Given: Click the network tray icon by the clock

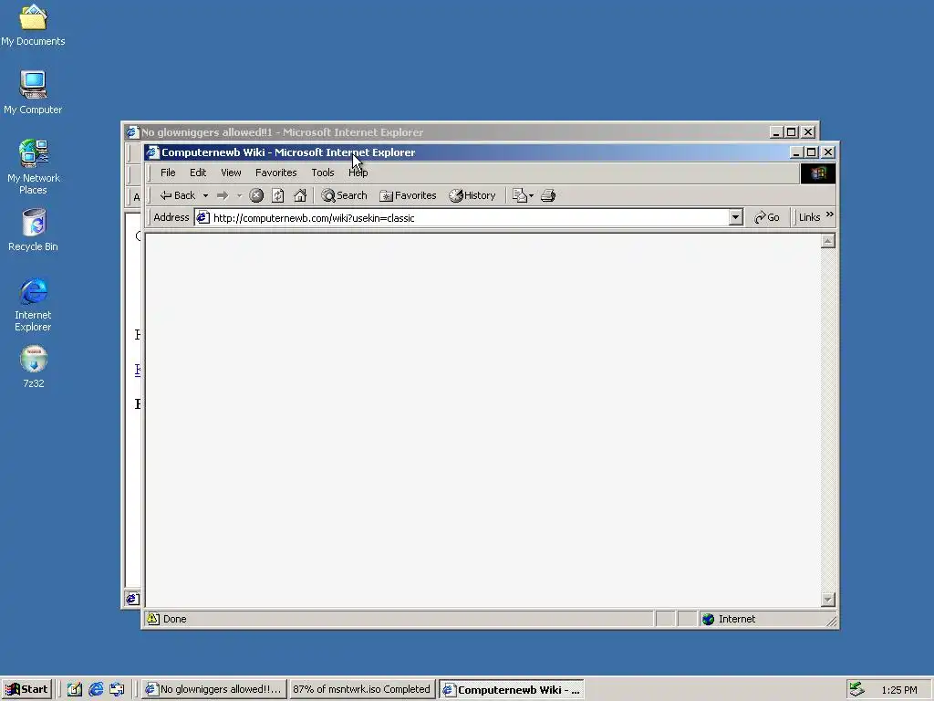Looking at the screenshot, I should pos(856,689).
